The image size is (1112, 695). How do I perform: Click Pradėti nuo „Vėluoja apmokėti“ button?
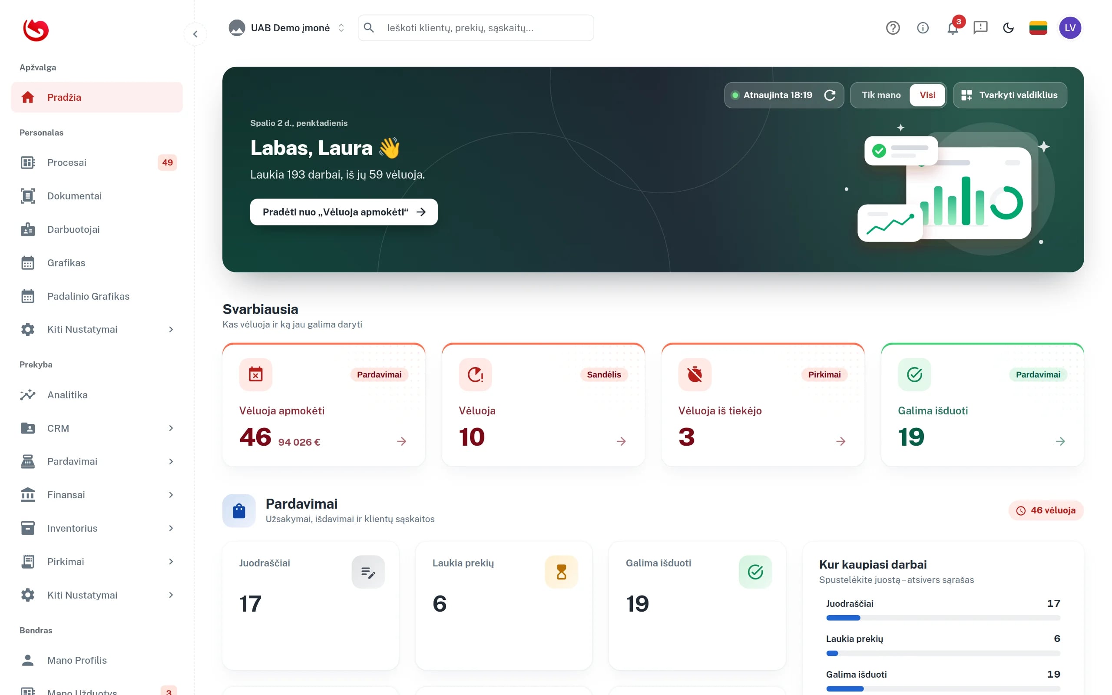344,212
